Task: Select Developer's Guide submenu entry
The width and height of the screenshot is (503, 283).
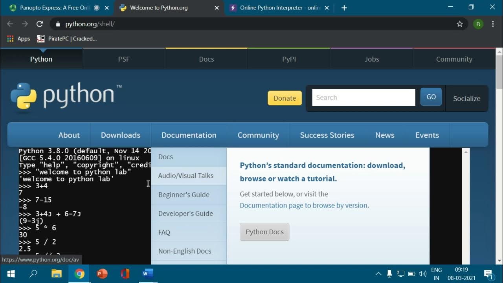Action: (189, 213)
